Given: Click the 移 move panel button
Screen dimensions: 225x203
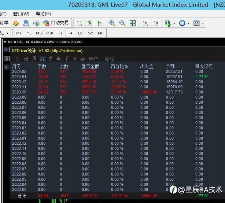Looking at the screenshot, I should [6, 59].
